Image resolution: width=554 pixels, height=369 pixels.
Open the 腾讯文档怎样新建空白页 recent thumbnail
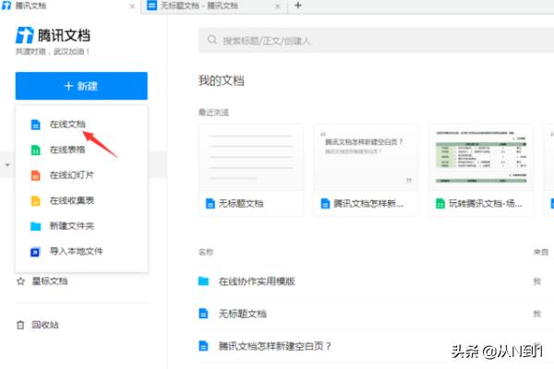coord(366,157)
